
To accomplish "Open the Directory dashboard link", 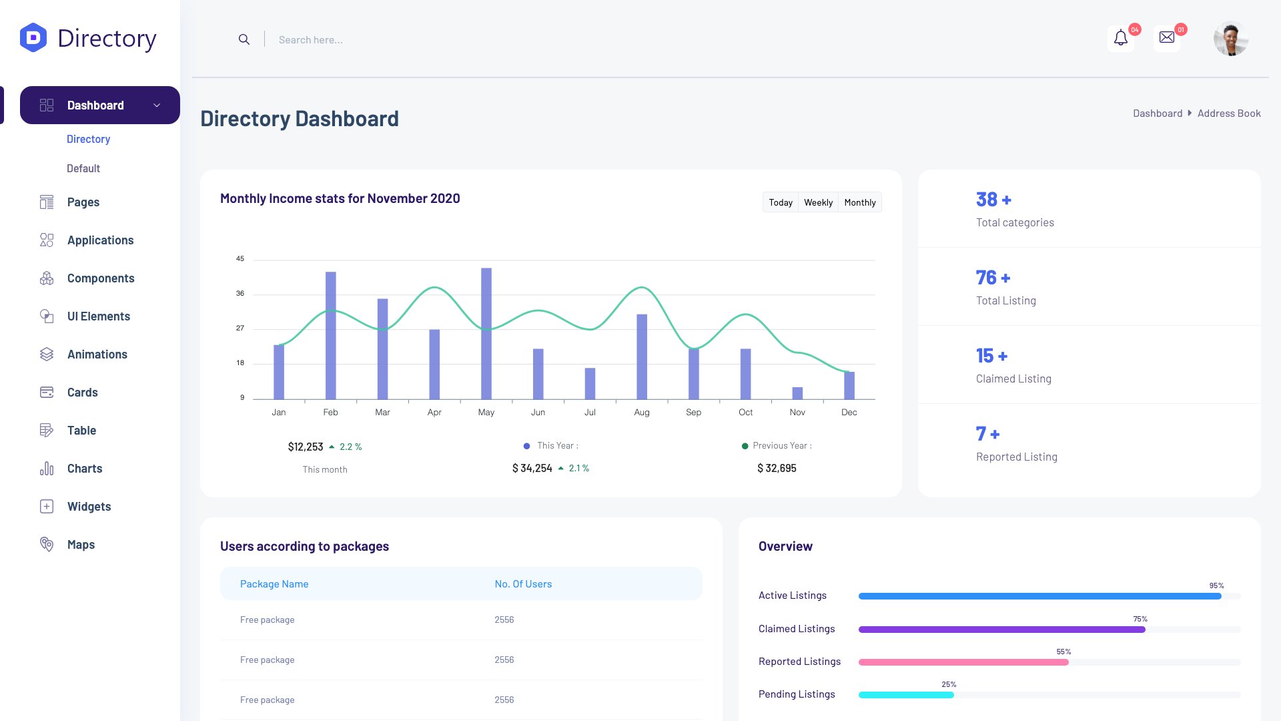I will (x=88, y=139).
